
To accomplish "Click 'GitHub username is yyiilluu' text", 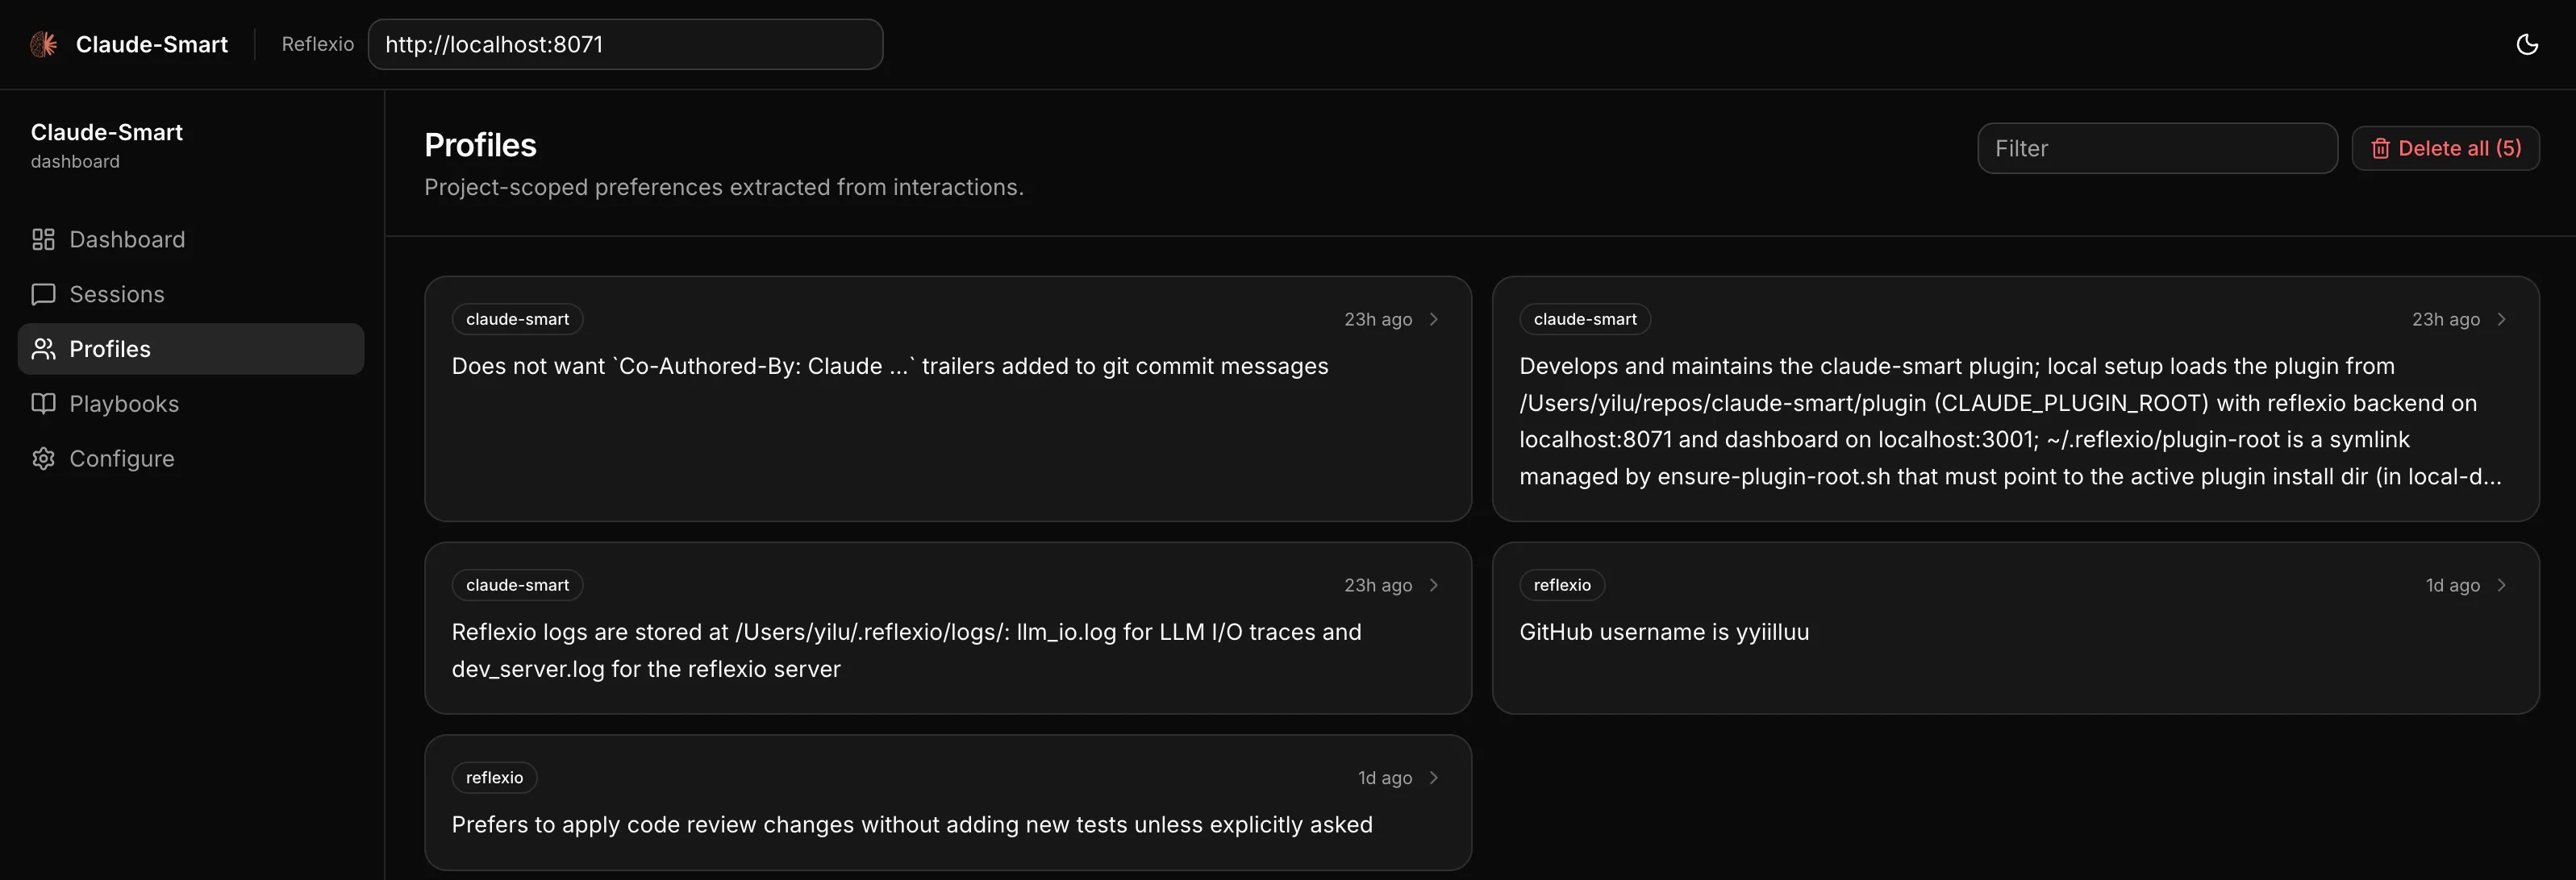I will point(1664,633).
